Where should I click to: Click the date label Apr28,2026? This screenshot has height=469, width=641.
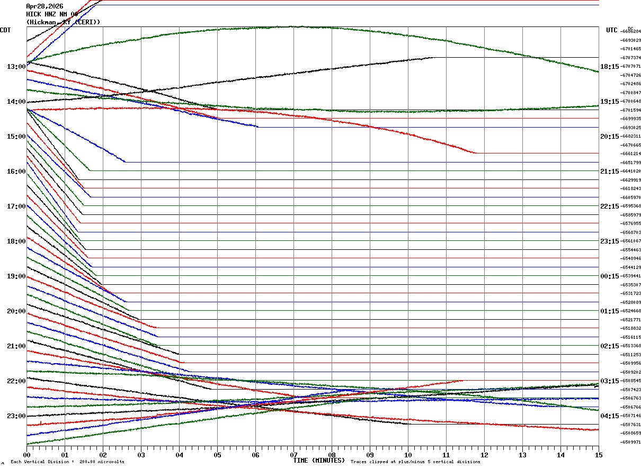[x=44, y=6]
